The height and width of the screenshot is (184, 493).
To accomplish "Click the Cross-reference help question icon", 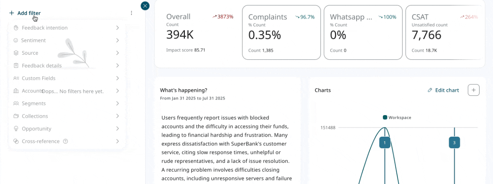I will click(65, 141).
